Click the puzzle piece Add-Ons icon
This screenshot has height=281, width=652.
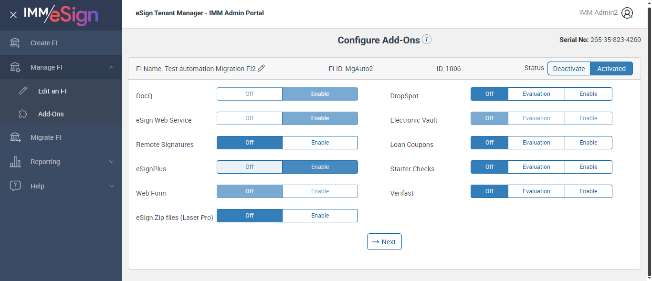23,114
